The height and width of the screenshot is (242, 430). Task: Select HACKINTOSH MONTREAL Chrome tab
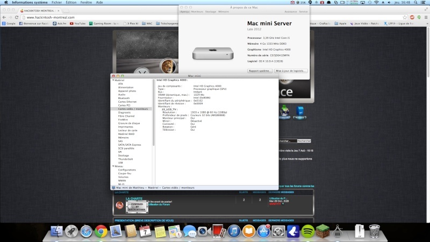40,11
